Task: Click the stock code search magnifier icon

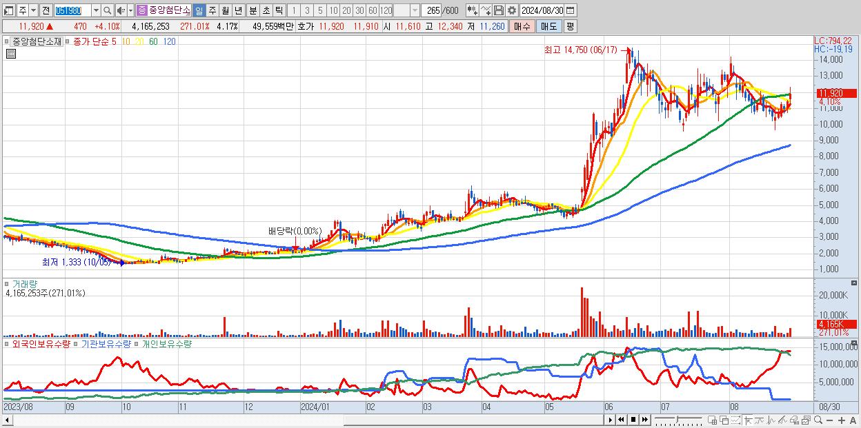Action: [x=107, y=10]
